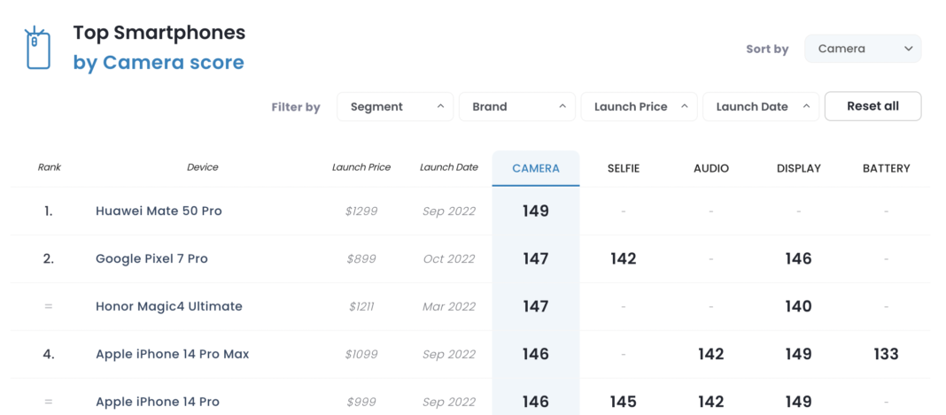
Task: Click the Launch Date column header
Action: click(x=448, y=167)
